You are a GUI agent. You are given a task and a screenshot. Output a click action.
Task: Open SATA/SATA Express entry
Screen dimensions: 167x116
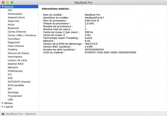point(19,82)
